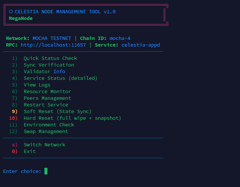Click the Network: label

[18, 38]
